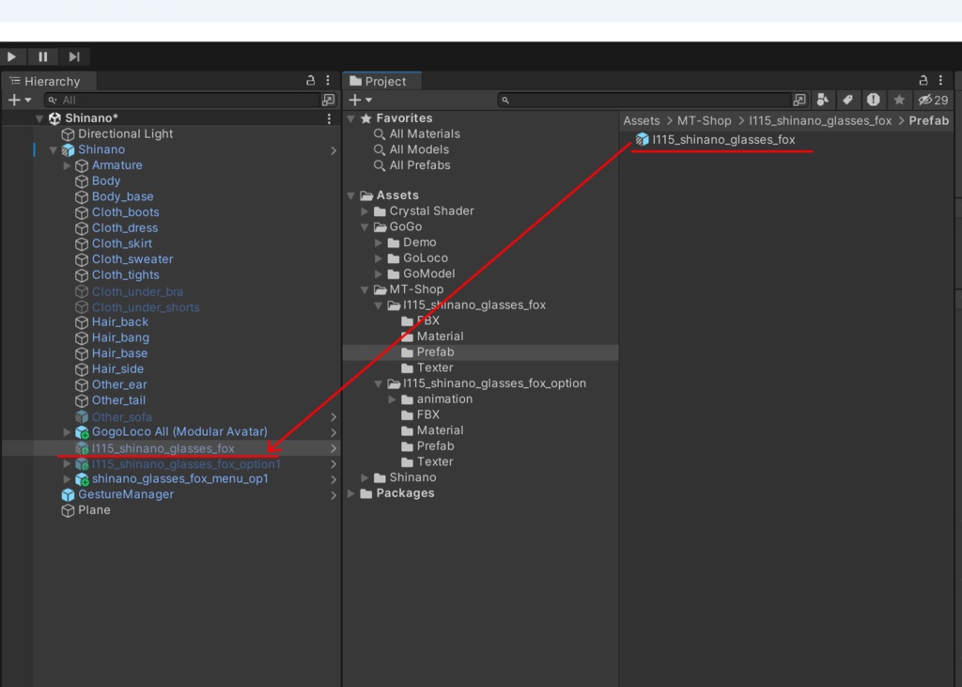Image resolution: width=962 pixels, height=687 pixels.
Task: Open the Shinano prefab via its right chevron
Action: pos(334,150)
